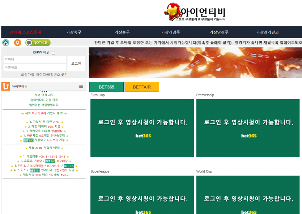Click the Euro Cup video panel

point(142,128)
